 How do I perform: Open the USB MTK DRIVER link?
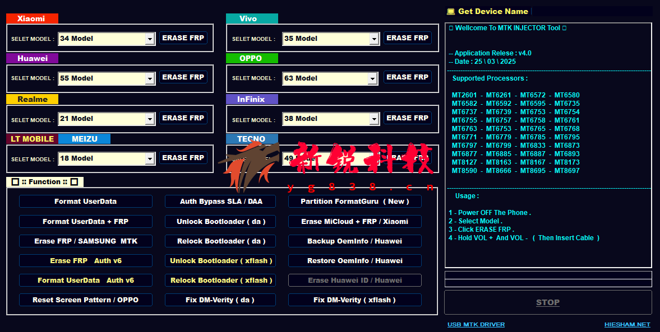(476, 324)
